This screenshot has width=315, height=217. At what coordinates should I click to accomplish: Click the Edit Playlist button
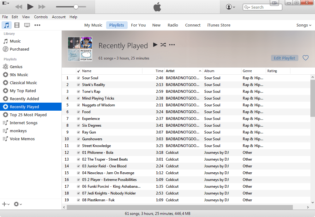[x=284, y=58]
